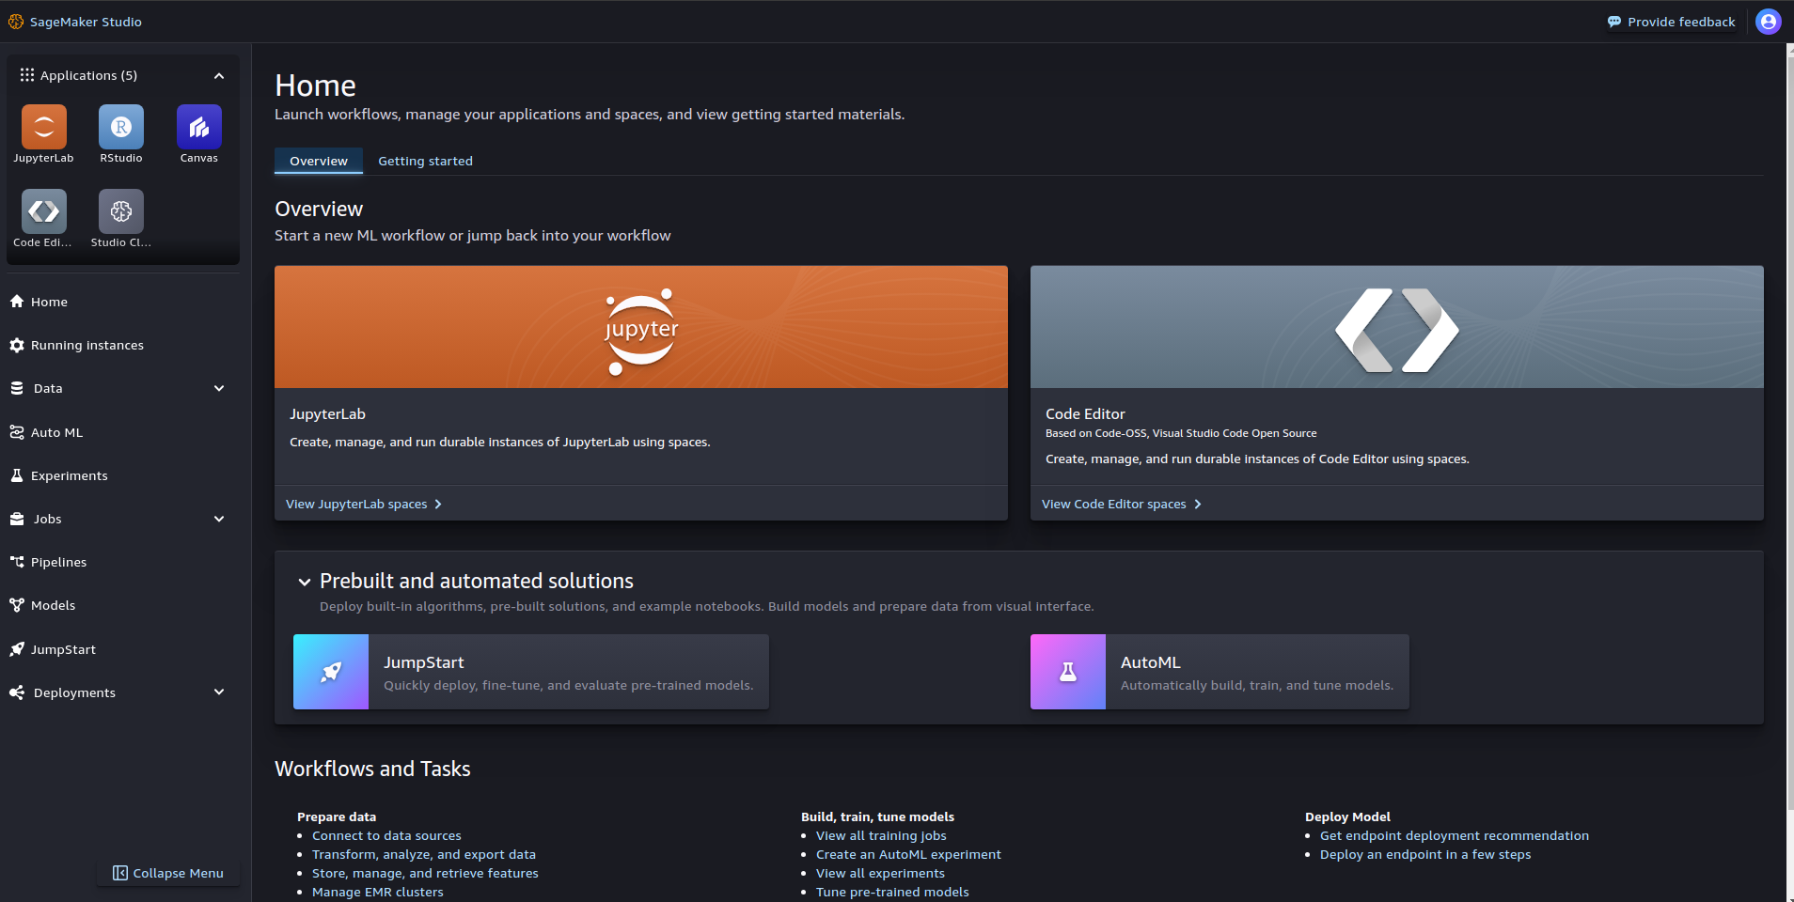Expand the Deployments sidebar section

[218, 692]
